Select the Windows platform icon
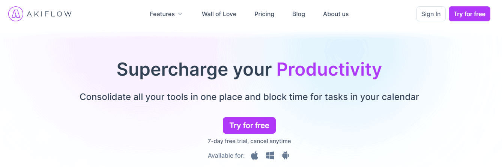502x167 pixels. (x=270, y=155)
